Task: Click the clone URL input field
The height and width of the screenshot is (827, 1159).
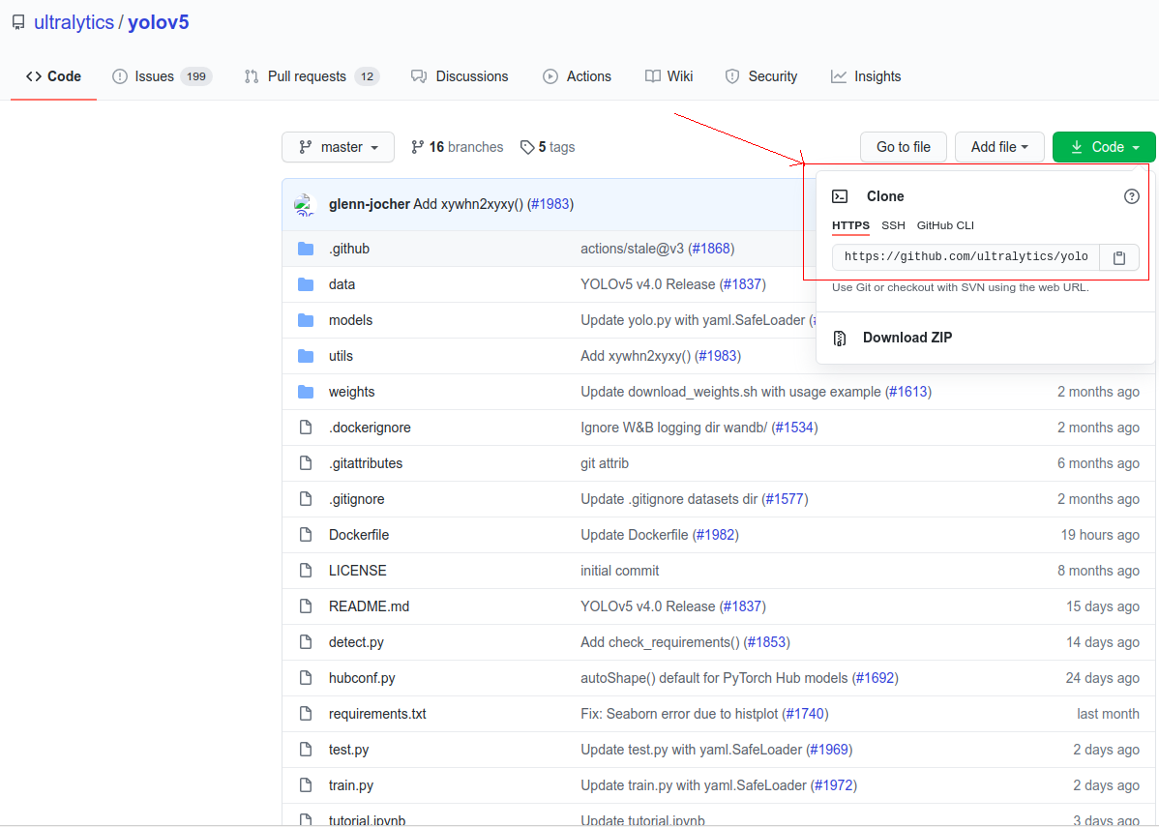Action: 966,257
